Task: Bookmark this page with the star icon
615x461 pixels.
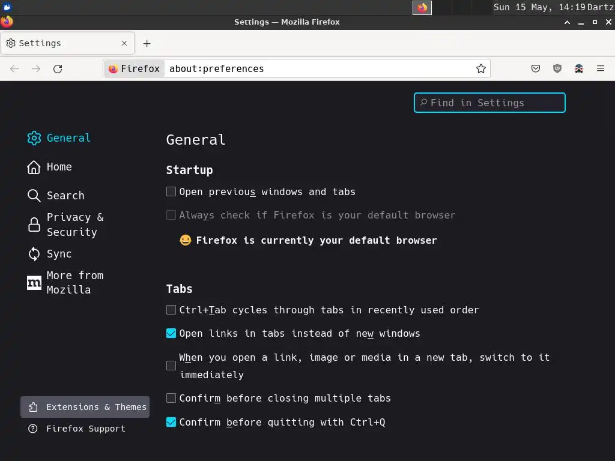Action: click(x=481, y=68)
